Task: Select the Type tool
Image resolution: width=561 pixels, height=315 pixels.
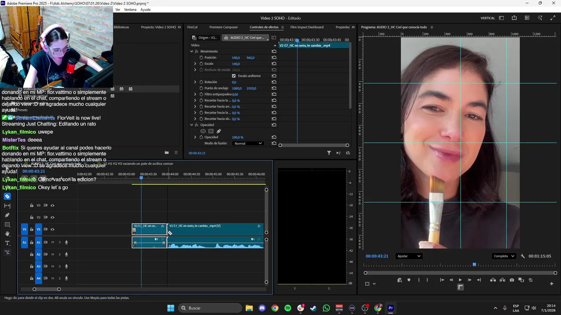Action: 7,243
